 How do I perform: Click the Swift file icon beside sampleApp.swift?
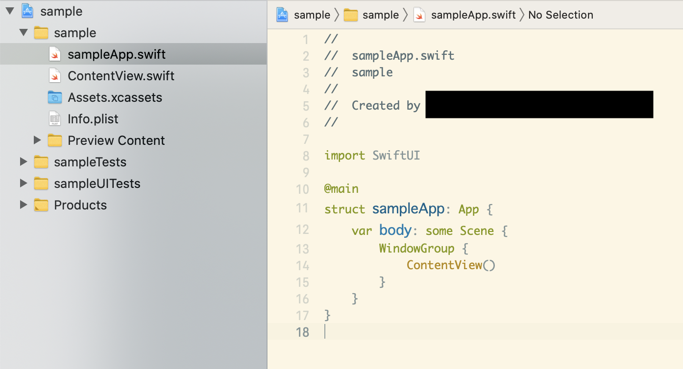click(x=55, y=54)
